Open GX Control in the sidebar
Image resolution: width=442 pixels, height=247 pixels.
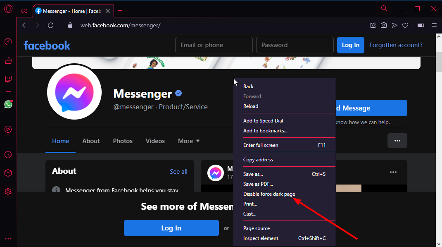(x=8, y=42)
